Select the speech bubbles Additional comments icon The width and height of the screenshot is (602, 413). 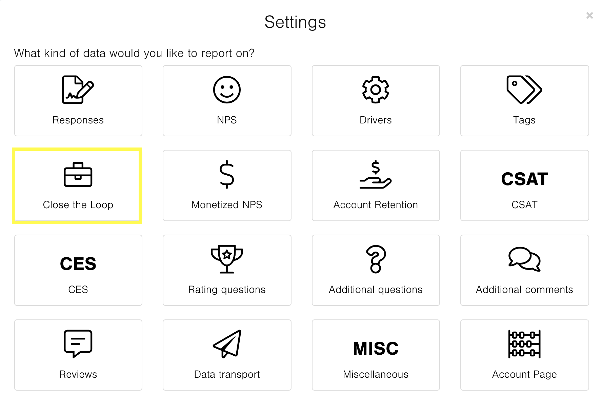[x=524, y=259]
